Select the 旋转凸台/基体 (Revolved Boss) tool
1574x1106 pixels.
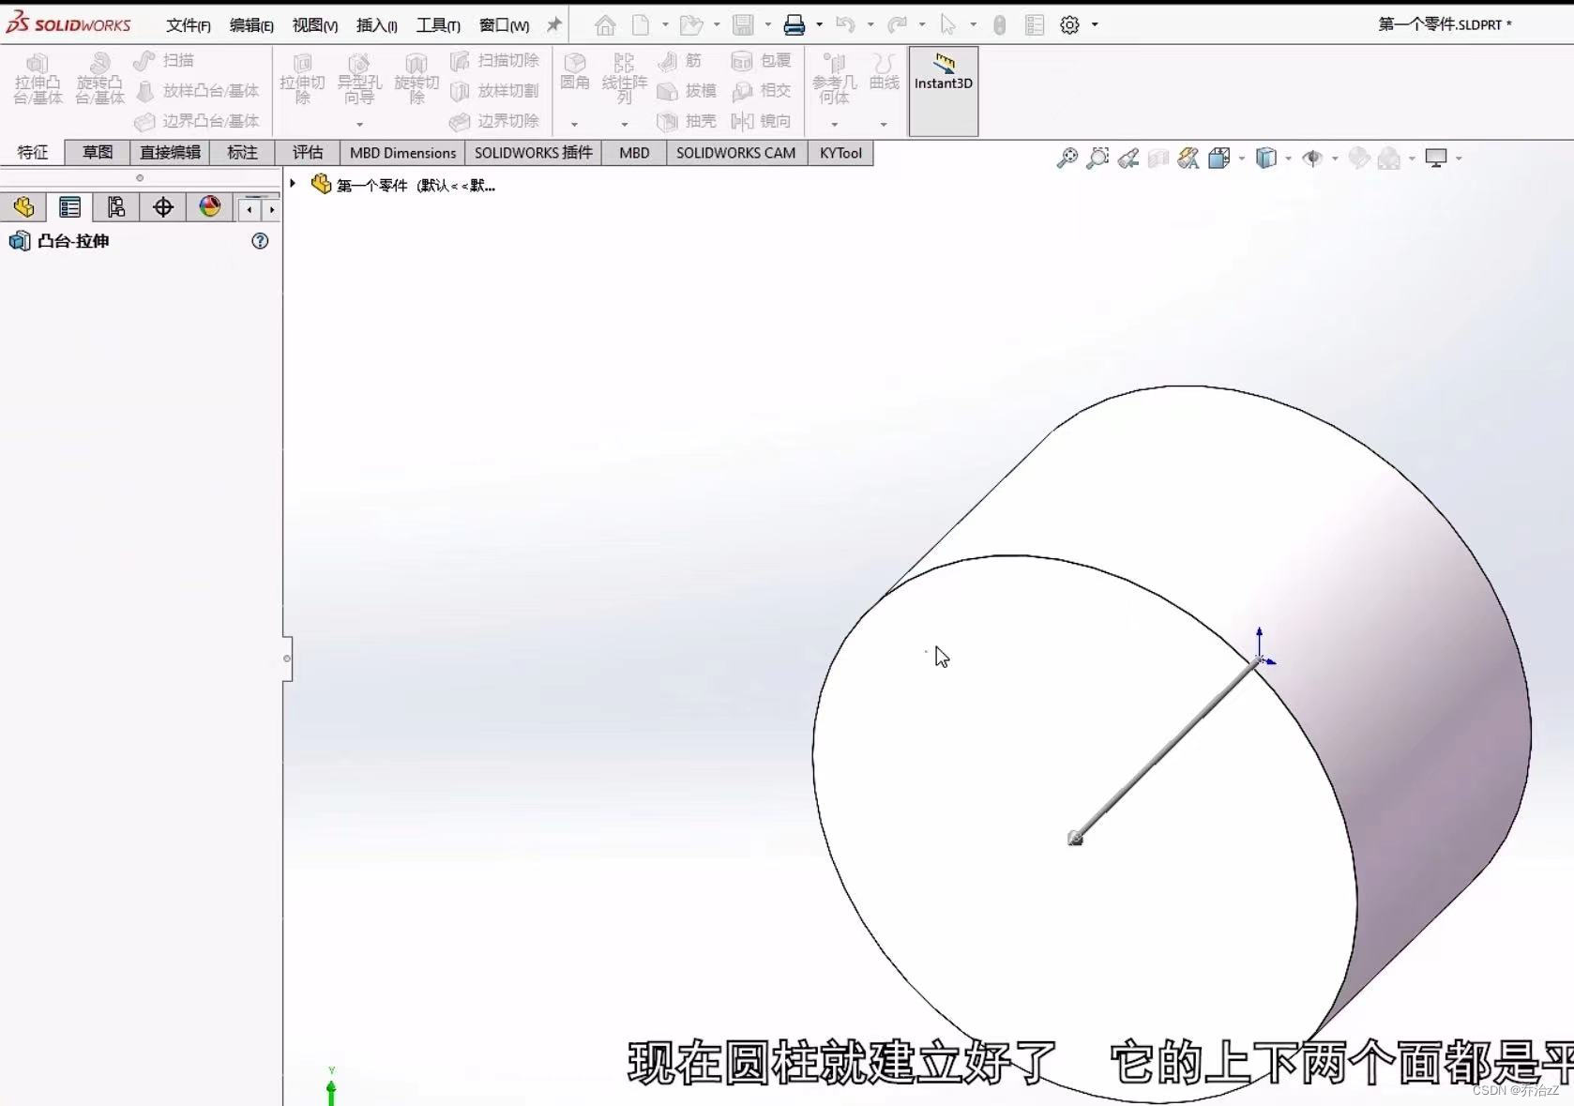coord(98,80)
